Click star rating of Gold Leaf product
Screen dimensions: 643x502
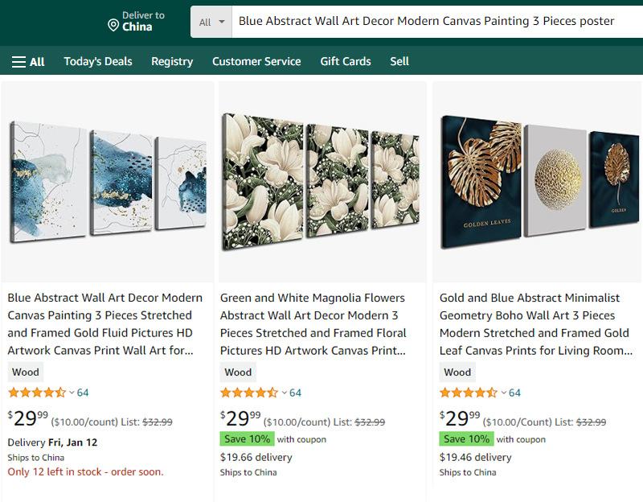coord(469,393)
